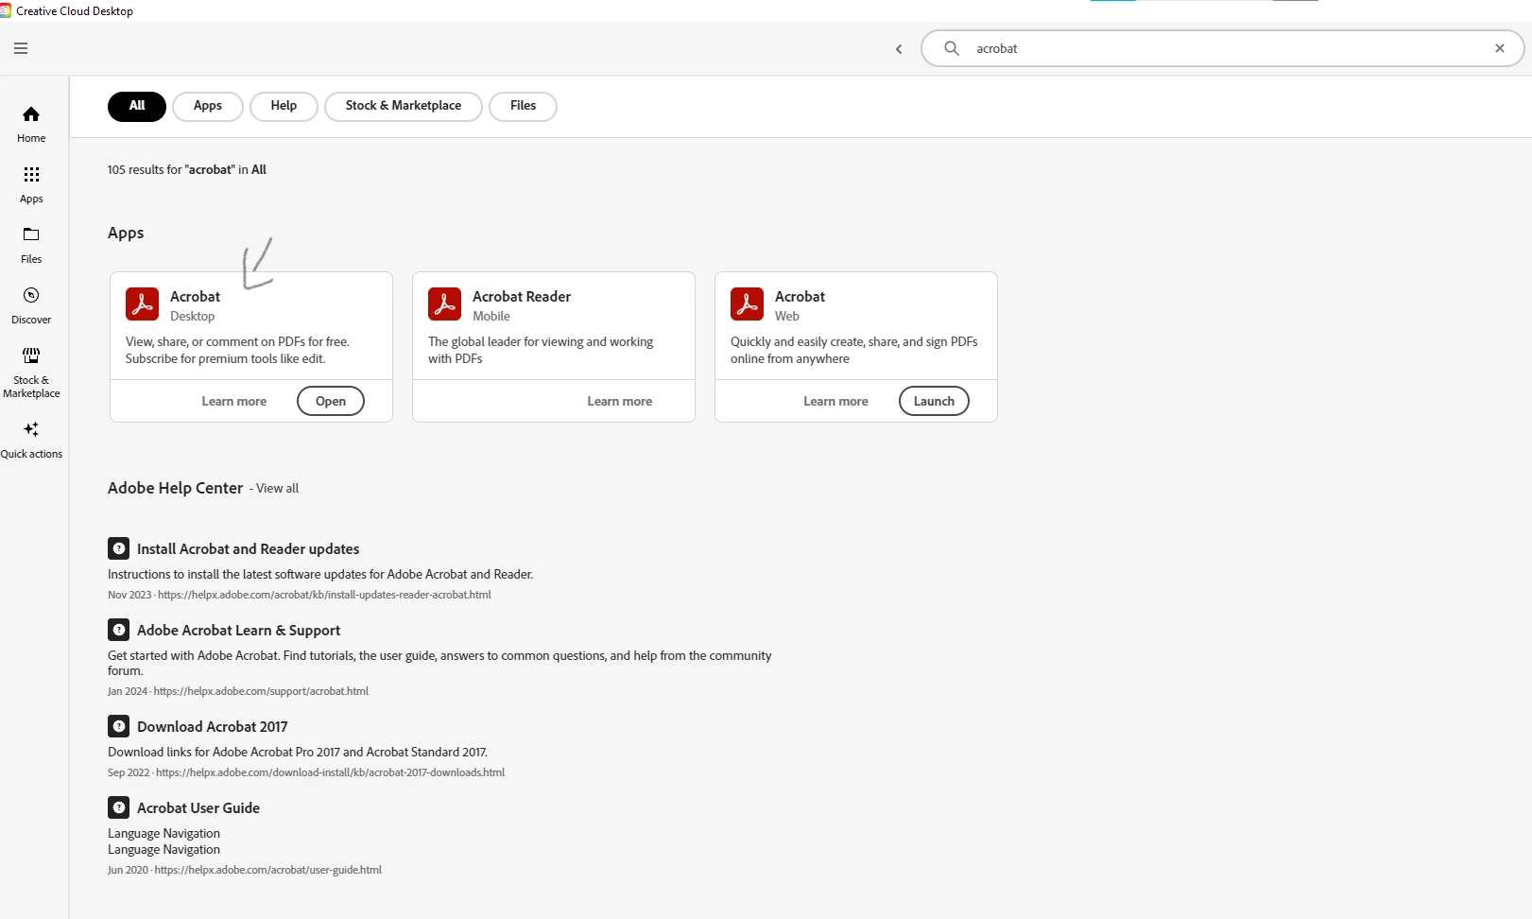Click the install-updates-reader-acrobat.html URL text
The height and width of the screenshot is (919, 1532).
tap(324, 595)
